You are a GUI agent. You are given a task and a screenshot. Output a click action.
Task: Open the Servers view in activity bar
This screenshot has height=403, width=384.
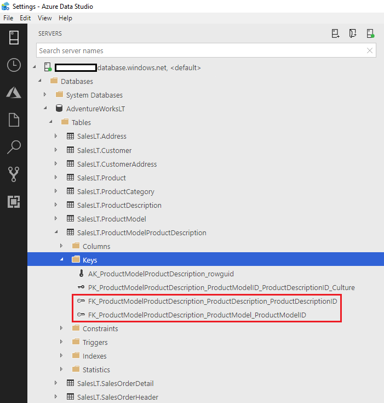pyautogui.click(x=14, y=38)
